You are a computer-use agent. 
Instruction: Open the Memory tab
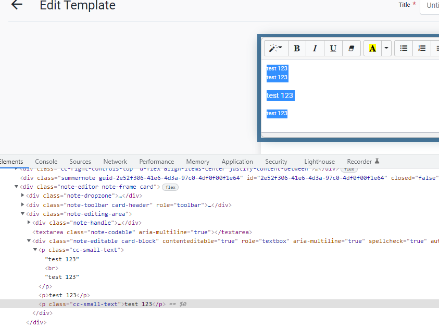[x=198, y=162]
